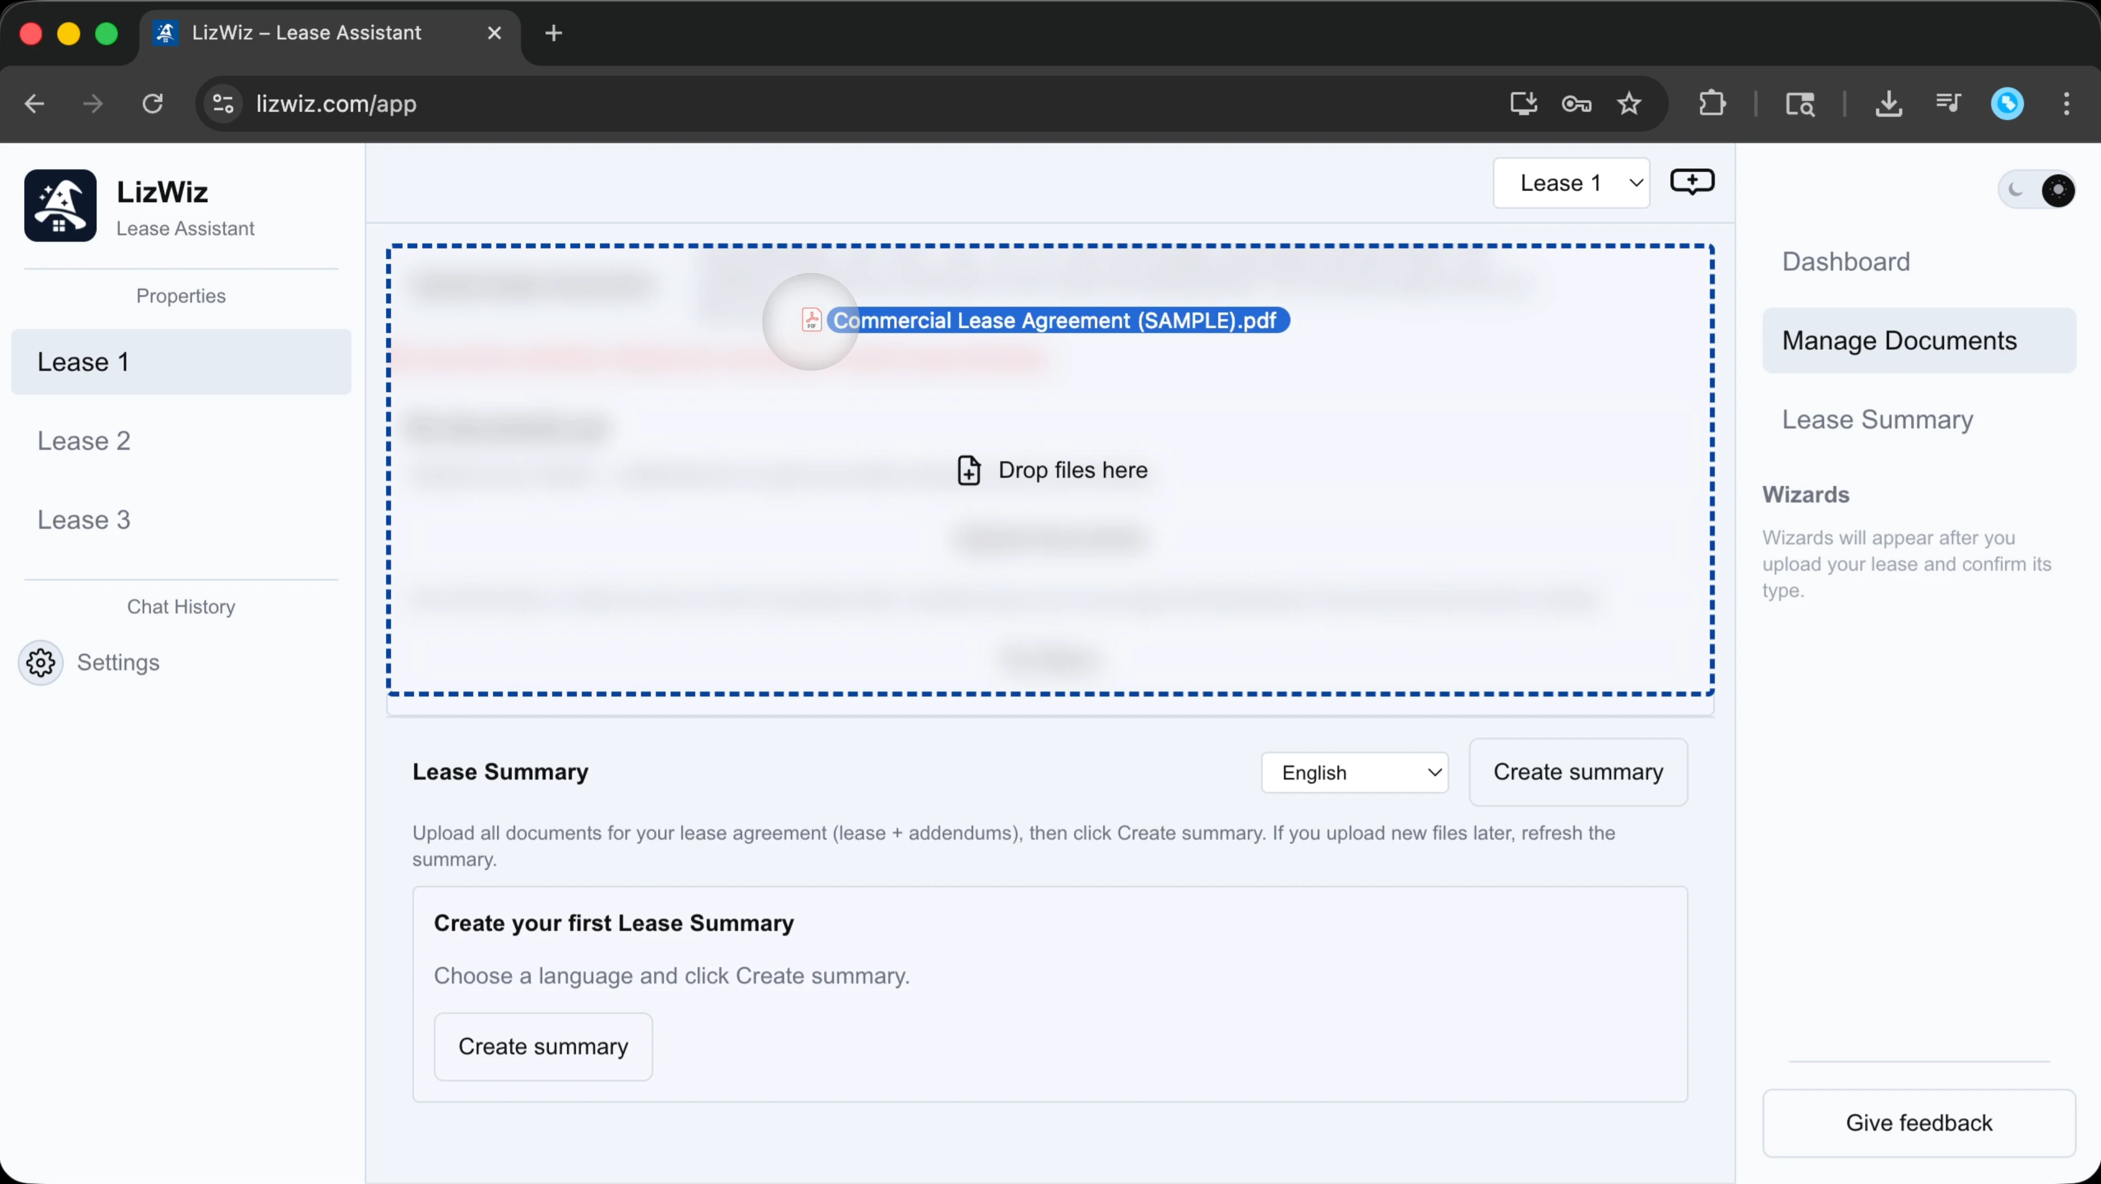
Task: Open the browser downloads icon
Action: [x=1888, y=104]
